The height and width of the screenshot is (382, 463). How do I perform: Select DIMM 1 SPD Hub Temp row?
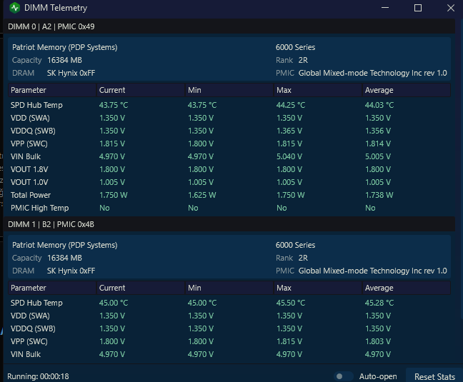pos(229,303)
